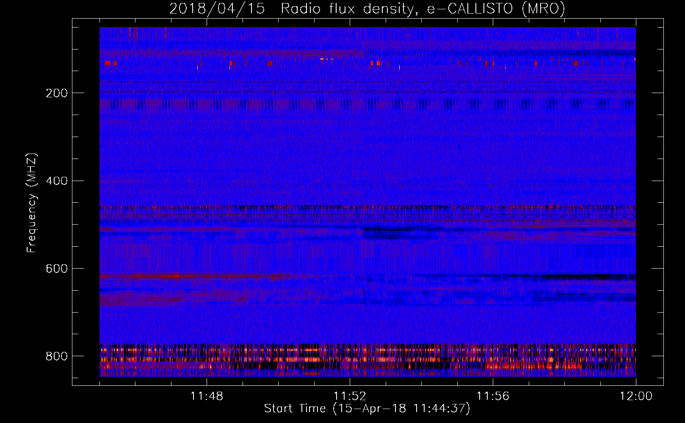Click the 11:48 time tick label

[207, 396]
